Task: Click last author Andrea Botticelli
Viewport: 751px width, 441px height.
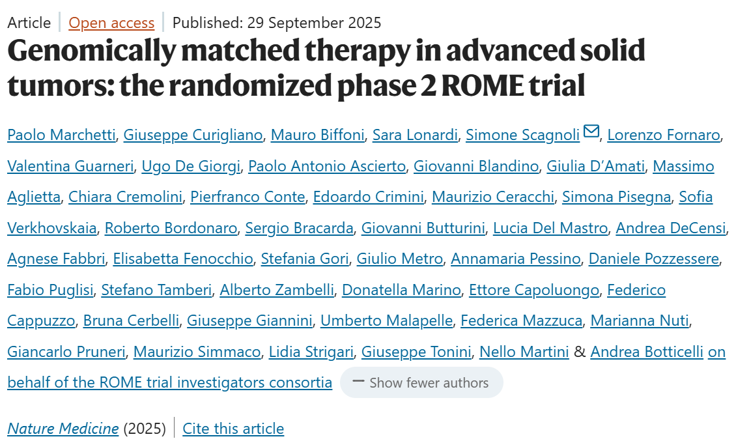Action: coord(647,352)
